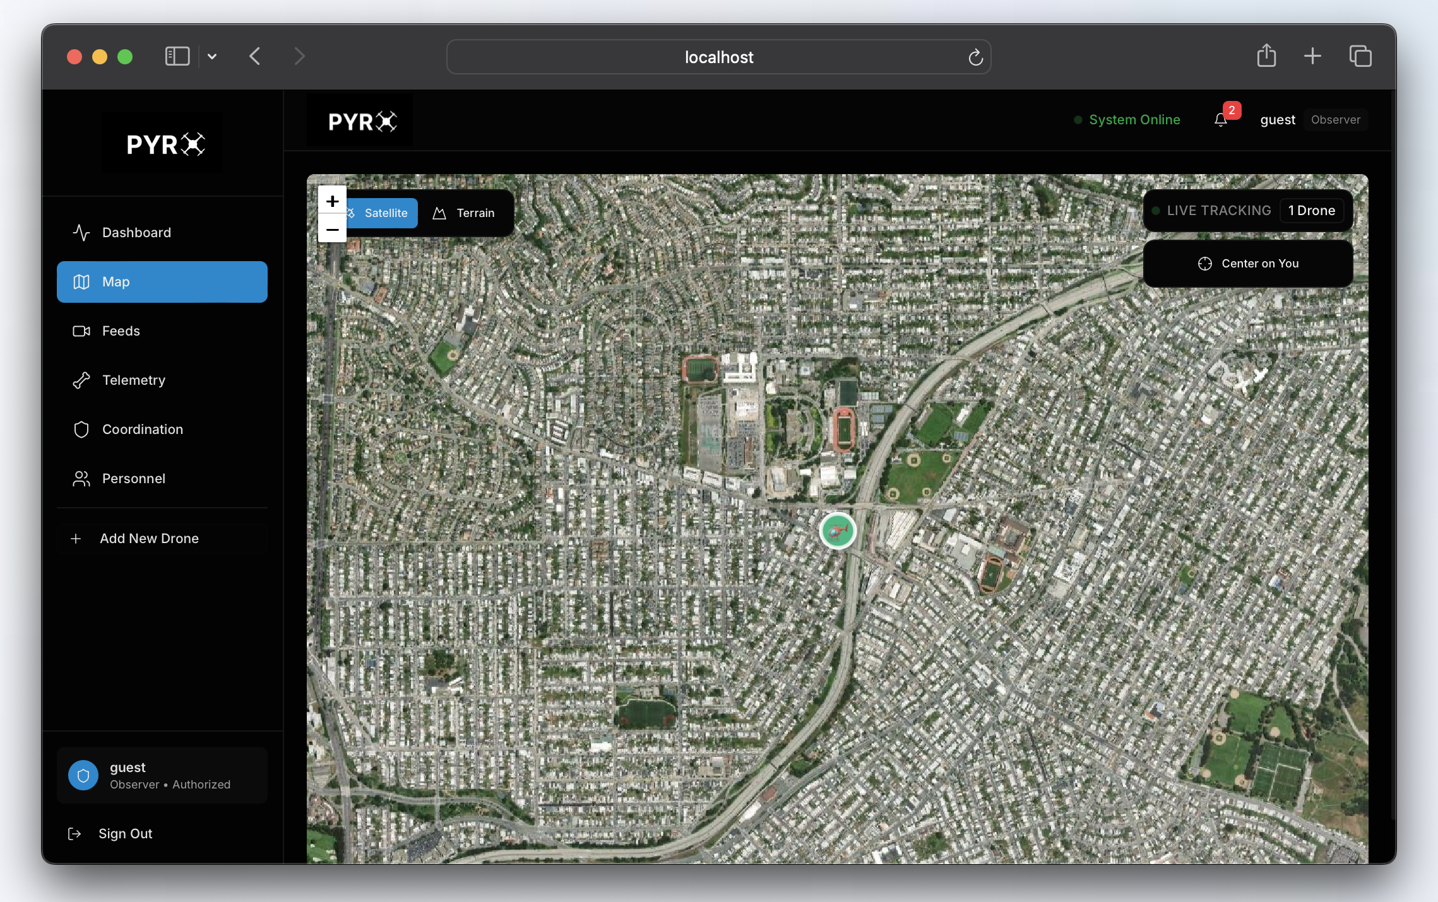Viewport: 1438px width, 902px height.
Task: Click the localhost address bar
Action: click(718, 57)
